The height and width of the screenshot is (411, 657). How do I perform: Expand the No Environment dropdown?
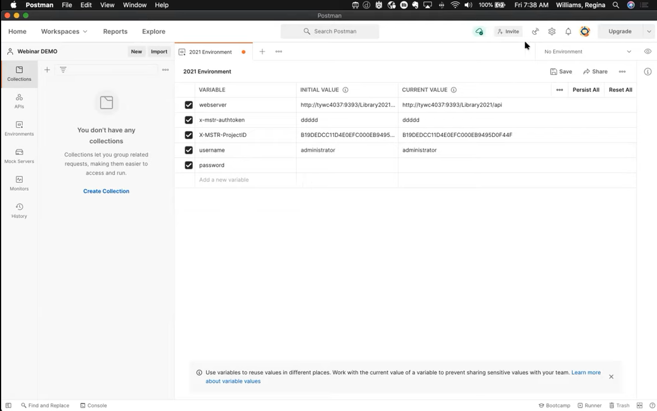click(x=587, y=51)
